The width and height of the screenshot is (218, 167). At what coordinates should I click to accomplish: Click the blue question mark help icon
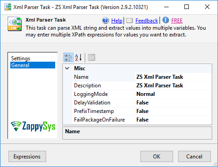click(x=105, y=20)
